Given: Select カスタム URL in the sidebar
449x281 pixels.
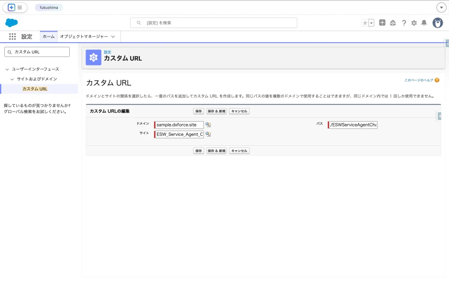Looking at the screenshot, I should point(35,89).
